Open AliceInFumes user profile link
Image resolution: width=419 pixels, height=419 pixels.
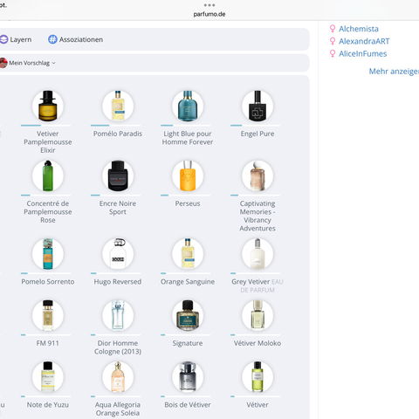point(363,54)
